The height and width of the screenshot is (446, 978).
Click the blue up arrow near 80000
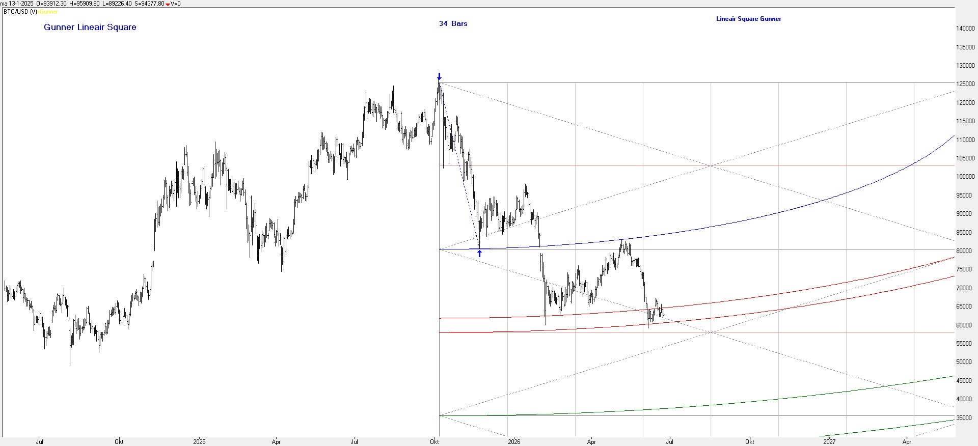coord(479,253)
